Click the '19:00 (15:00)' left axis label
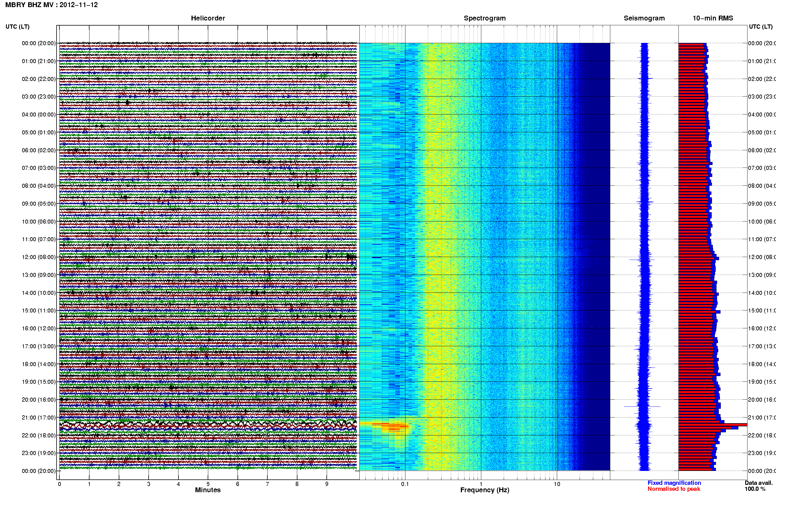This screenshot has height=505, width=808. tap(39, 382)
